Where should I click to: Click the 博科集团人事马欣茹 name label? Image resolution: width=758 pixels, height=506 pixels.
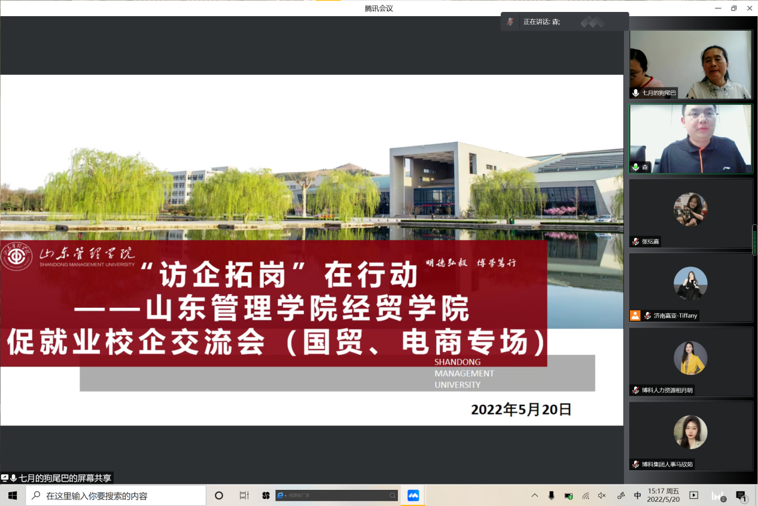pos(668,464)
